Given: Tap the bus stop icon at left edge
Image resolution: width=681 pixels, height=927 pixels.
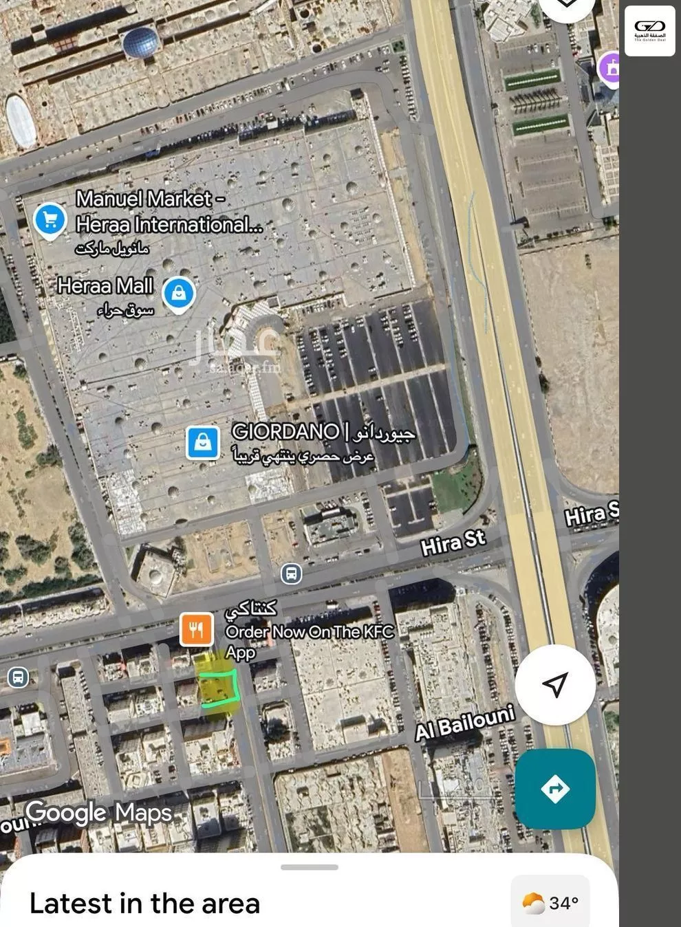Looking at the screenshot, I should coord(18,677).
